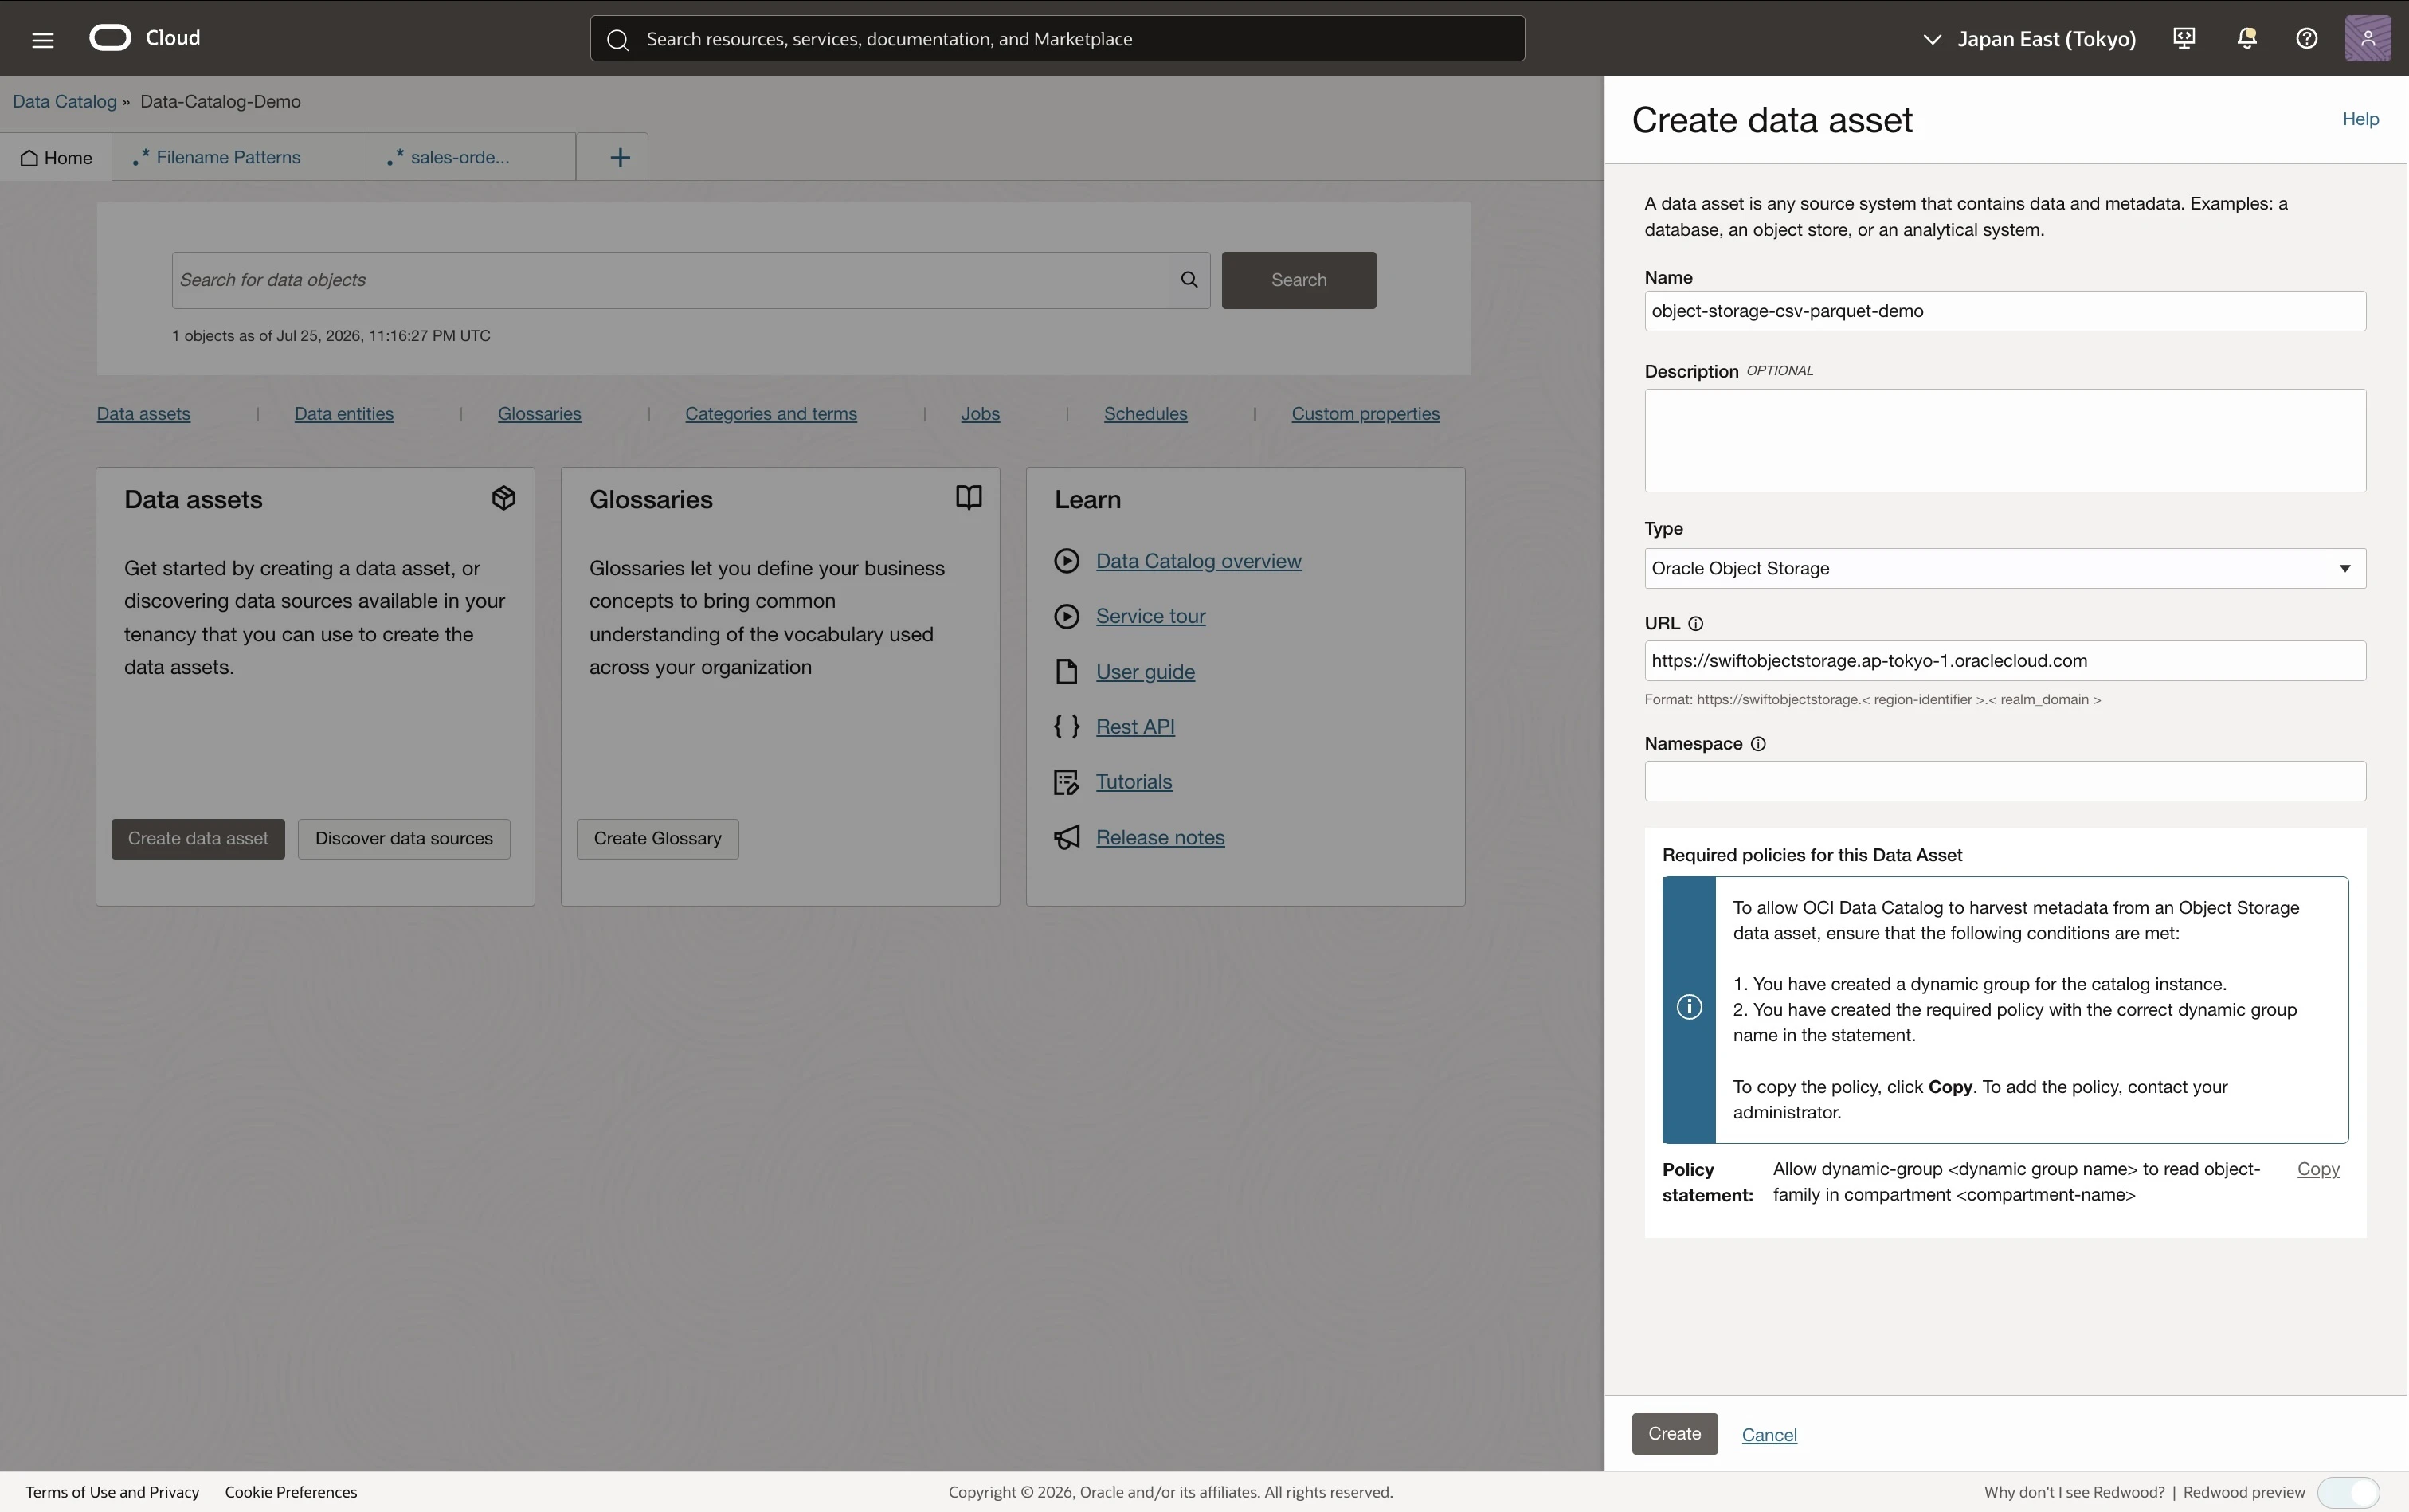Open the Tutorials link
The image size is (2409, 1512).
tap(1134, 782)
